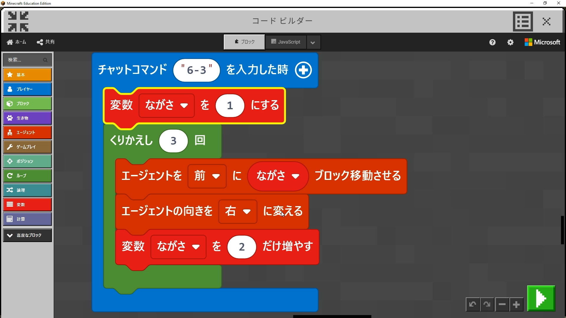Click the list view icon in header
Image resolution: width=566 pixels, height=318 pixels.
(x=523, y=21)
